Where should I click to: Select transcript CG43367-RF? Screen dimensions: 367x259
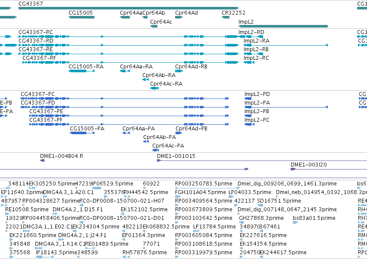130,62
